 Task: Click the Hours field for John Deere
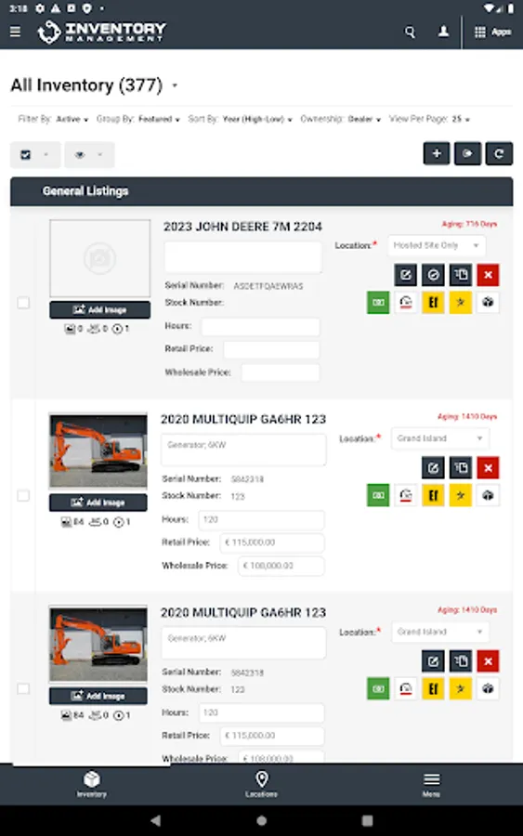click(x=261, y=326)
